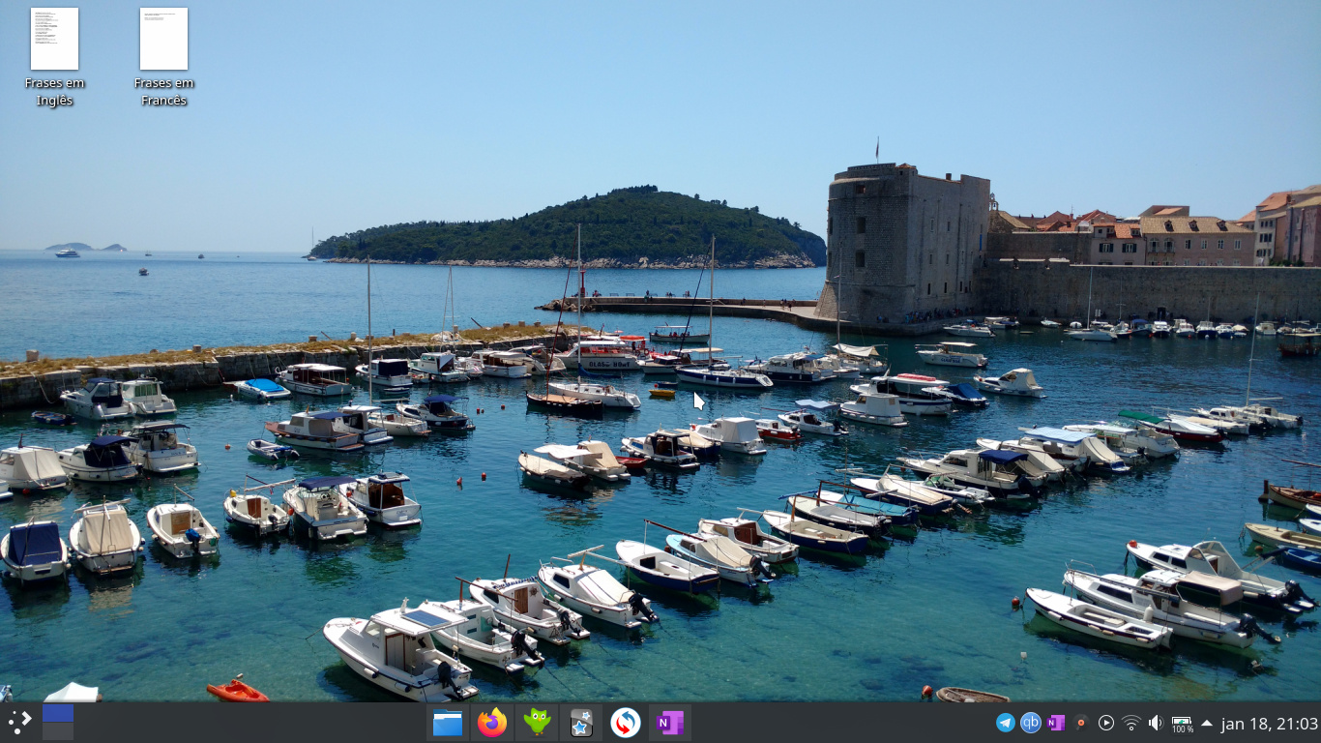The height and width of the screenshot is (743, 1321).
Task: Open the media player tray control
Action: [1106, 723]
